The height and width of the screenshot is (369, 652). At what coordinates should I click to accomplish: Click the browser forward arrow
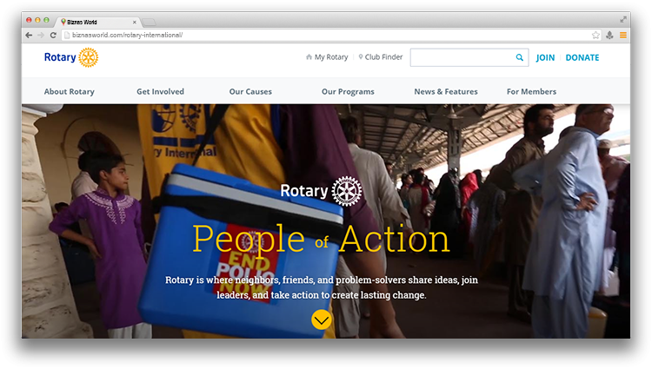(41, 36)
